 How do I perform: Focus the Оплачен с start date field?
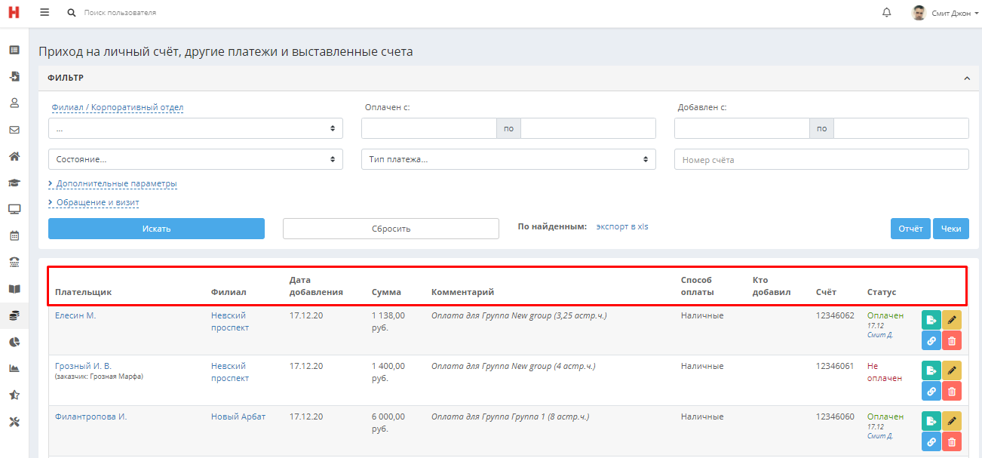pos(428,128)
